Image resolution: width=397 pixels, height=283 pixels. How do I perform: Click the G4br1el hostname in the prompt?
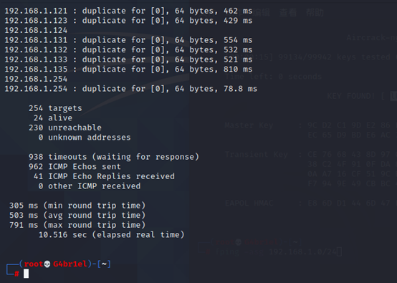(x=70, y=264)
